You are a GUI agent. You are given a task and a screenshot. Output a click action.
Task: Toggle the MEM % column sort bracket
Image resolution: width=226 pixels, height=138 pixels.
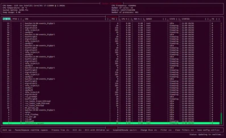[x=142, y=19]
